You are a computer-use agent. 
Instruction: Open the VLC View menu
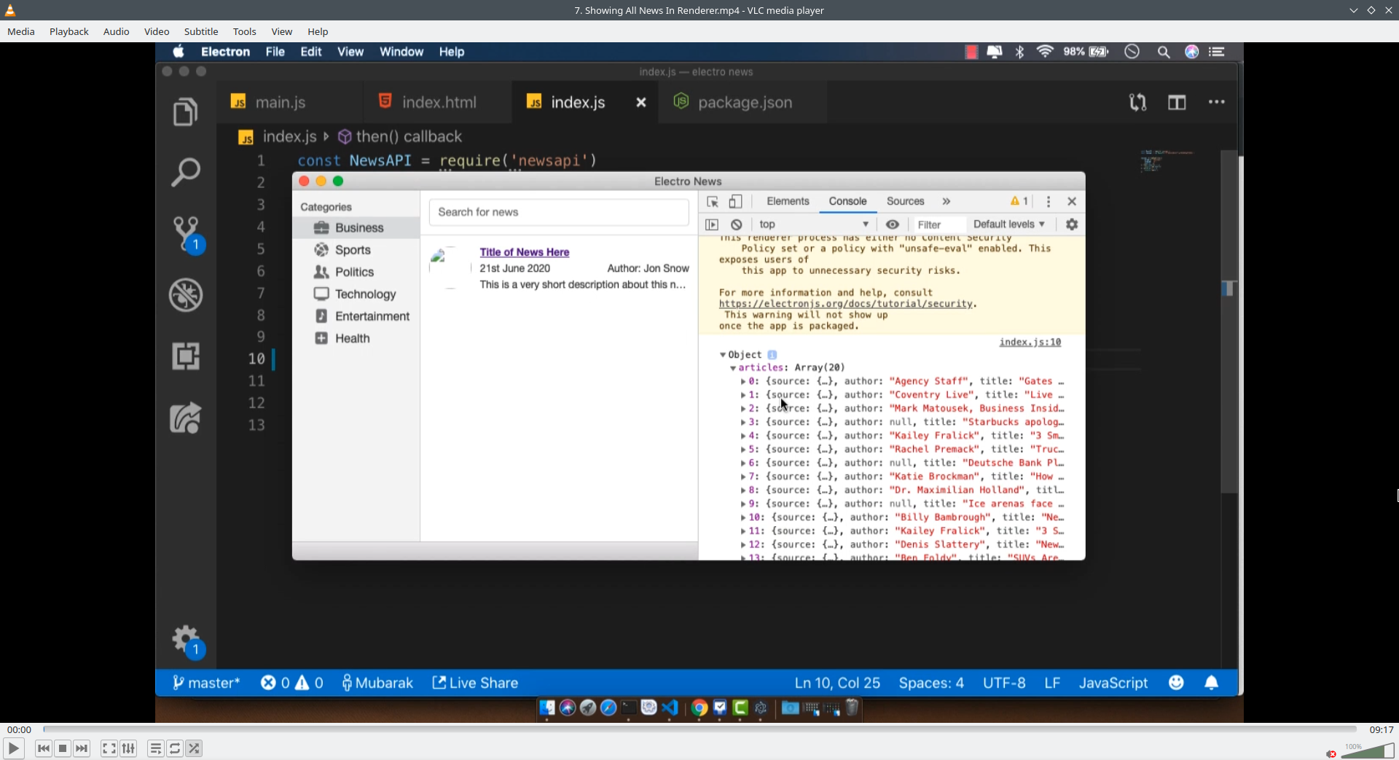(x=282, y=31)
